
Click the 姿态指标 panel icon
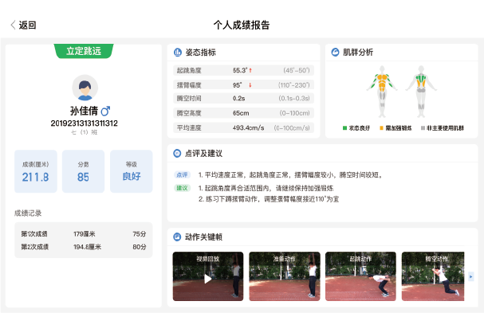[178, 53]
